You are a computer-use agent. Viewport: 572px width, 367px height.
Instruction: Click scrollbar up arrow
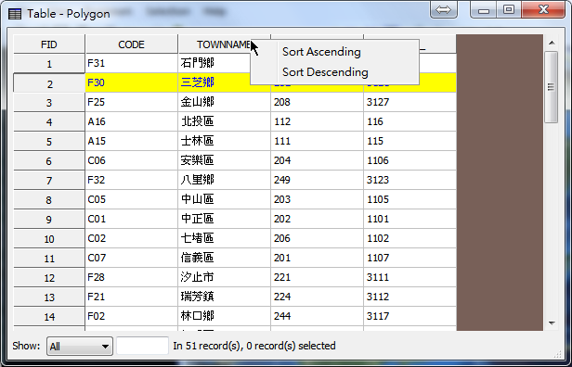(x=552, y=43)
